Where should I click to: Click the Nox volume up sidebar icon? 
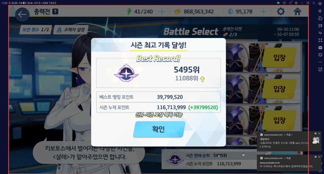[x=320, y=4]
